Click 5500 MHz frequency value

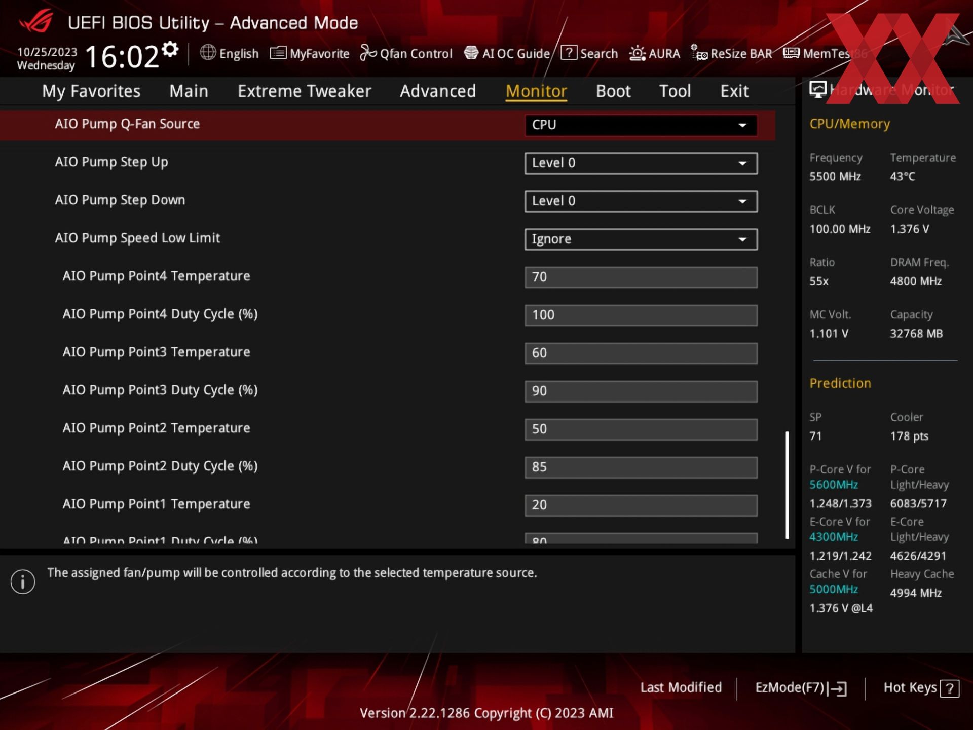pos(835,176)
